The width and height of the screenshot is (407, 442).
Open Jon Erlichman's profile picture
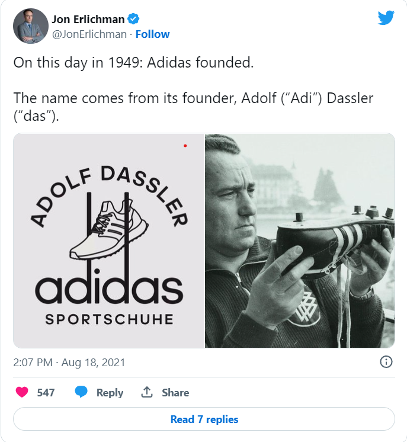[30, 26]
